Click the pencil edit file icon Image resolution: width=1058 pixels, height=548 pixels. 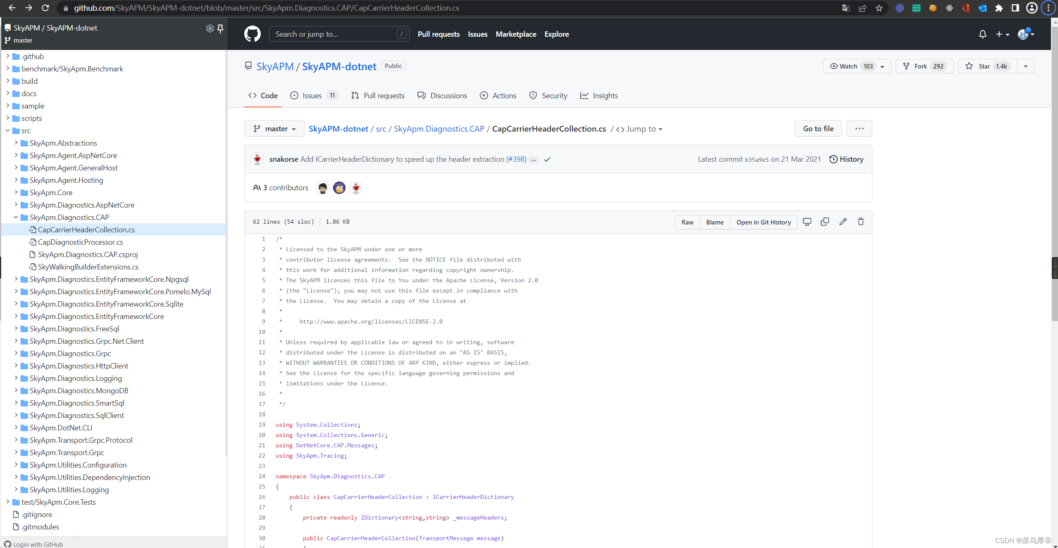pyautogui.click(x=843, y=222)
